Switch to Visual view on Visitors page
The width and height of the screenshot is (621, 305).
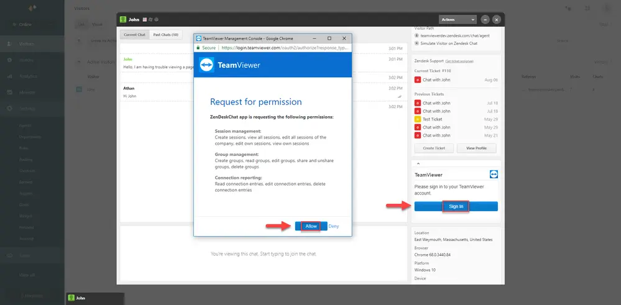click(97, 24)
